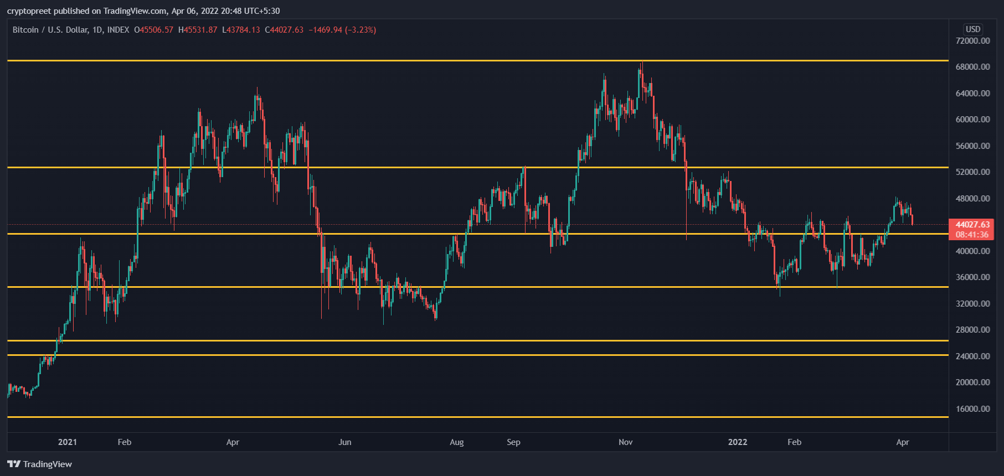Select the yellow horizontal line near 34500
Viewport: 1004px width, 476px height.
(x=477, y=287)
